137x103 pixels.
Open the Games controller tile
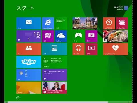[78, 36]
